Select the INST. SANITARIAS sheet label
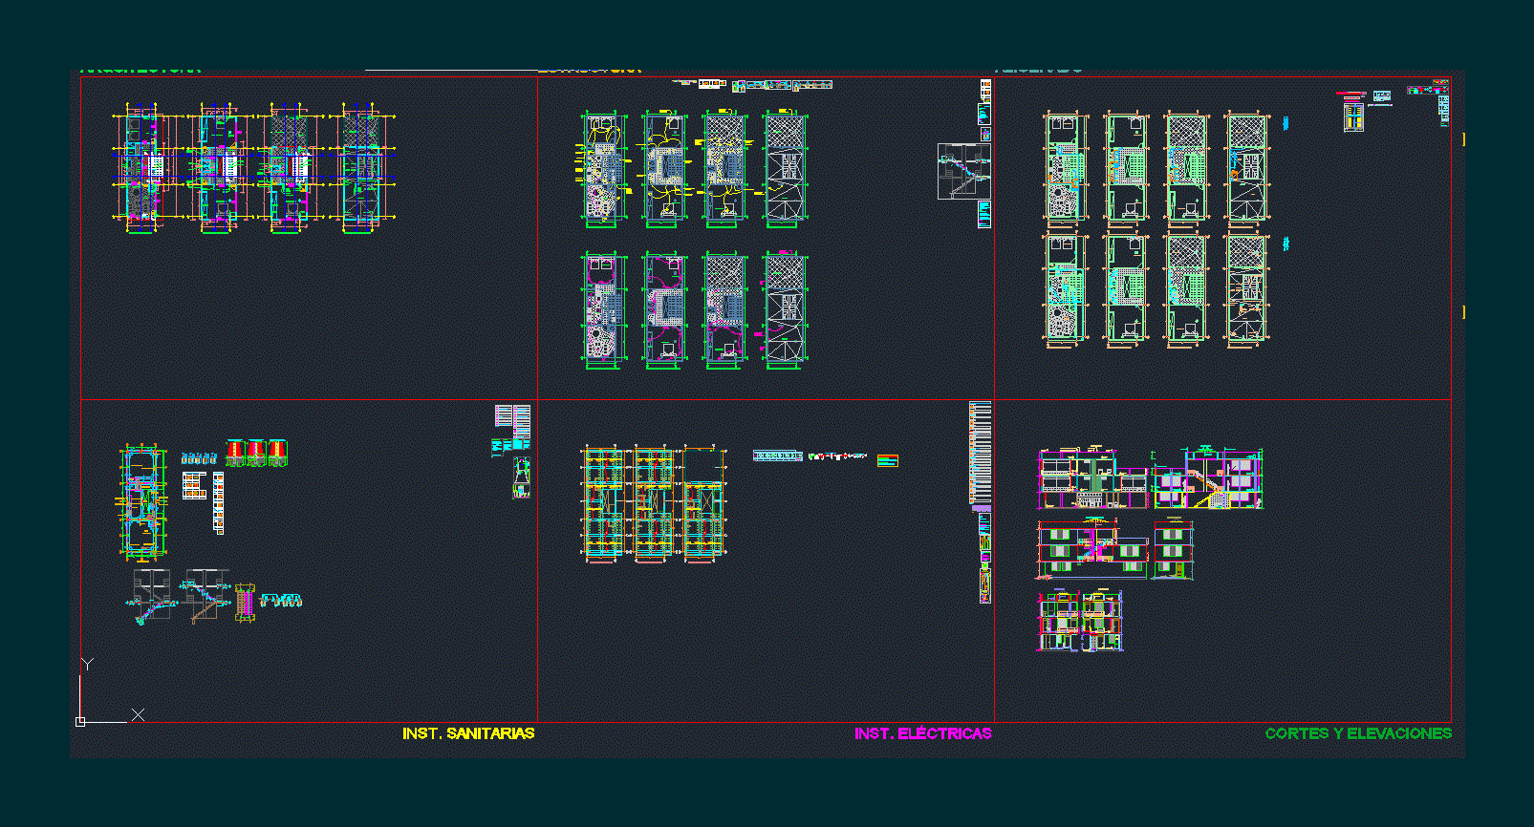 click(x=468, y=733)
